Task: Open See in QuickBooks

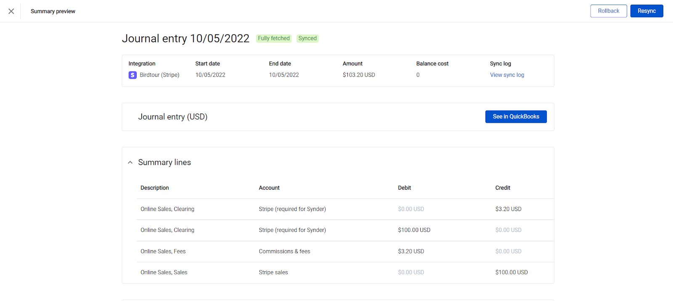Action: click(x=516, y=116)
